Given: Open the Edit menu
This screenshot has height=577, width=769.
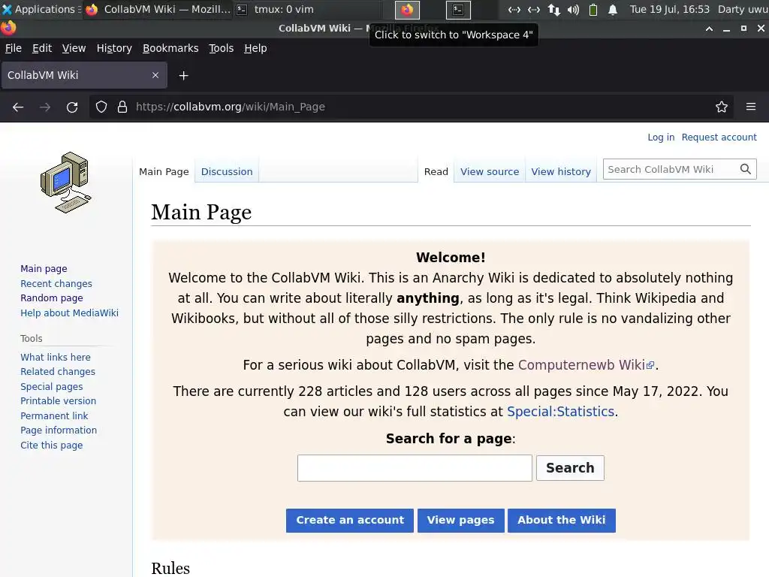Looking at the screenshot, I should pyautogui.click(x=42, y=48).
